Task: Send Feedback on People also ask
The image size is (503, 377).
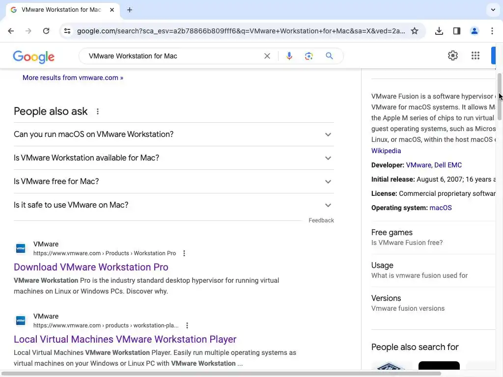Action: (321, 220)
